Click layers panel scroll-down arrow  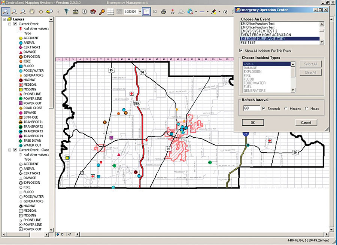[51, 230]
